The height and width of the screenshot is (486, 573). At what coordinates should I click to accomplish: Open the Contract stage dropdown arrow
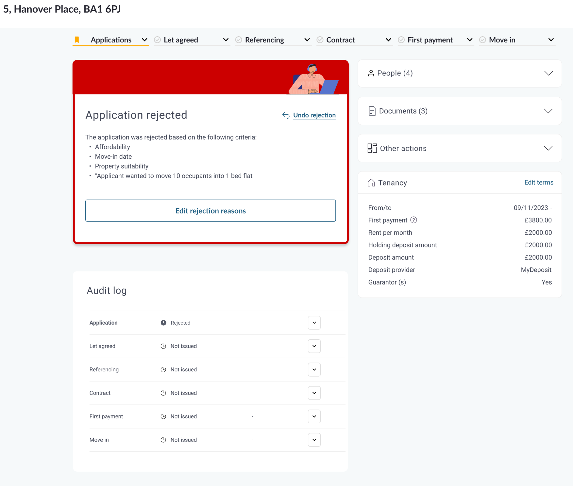389,40
